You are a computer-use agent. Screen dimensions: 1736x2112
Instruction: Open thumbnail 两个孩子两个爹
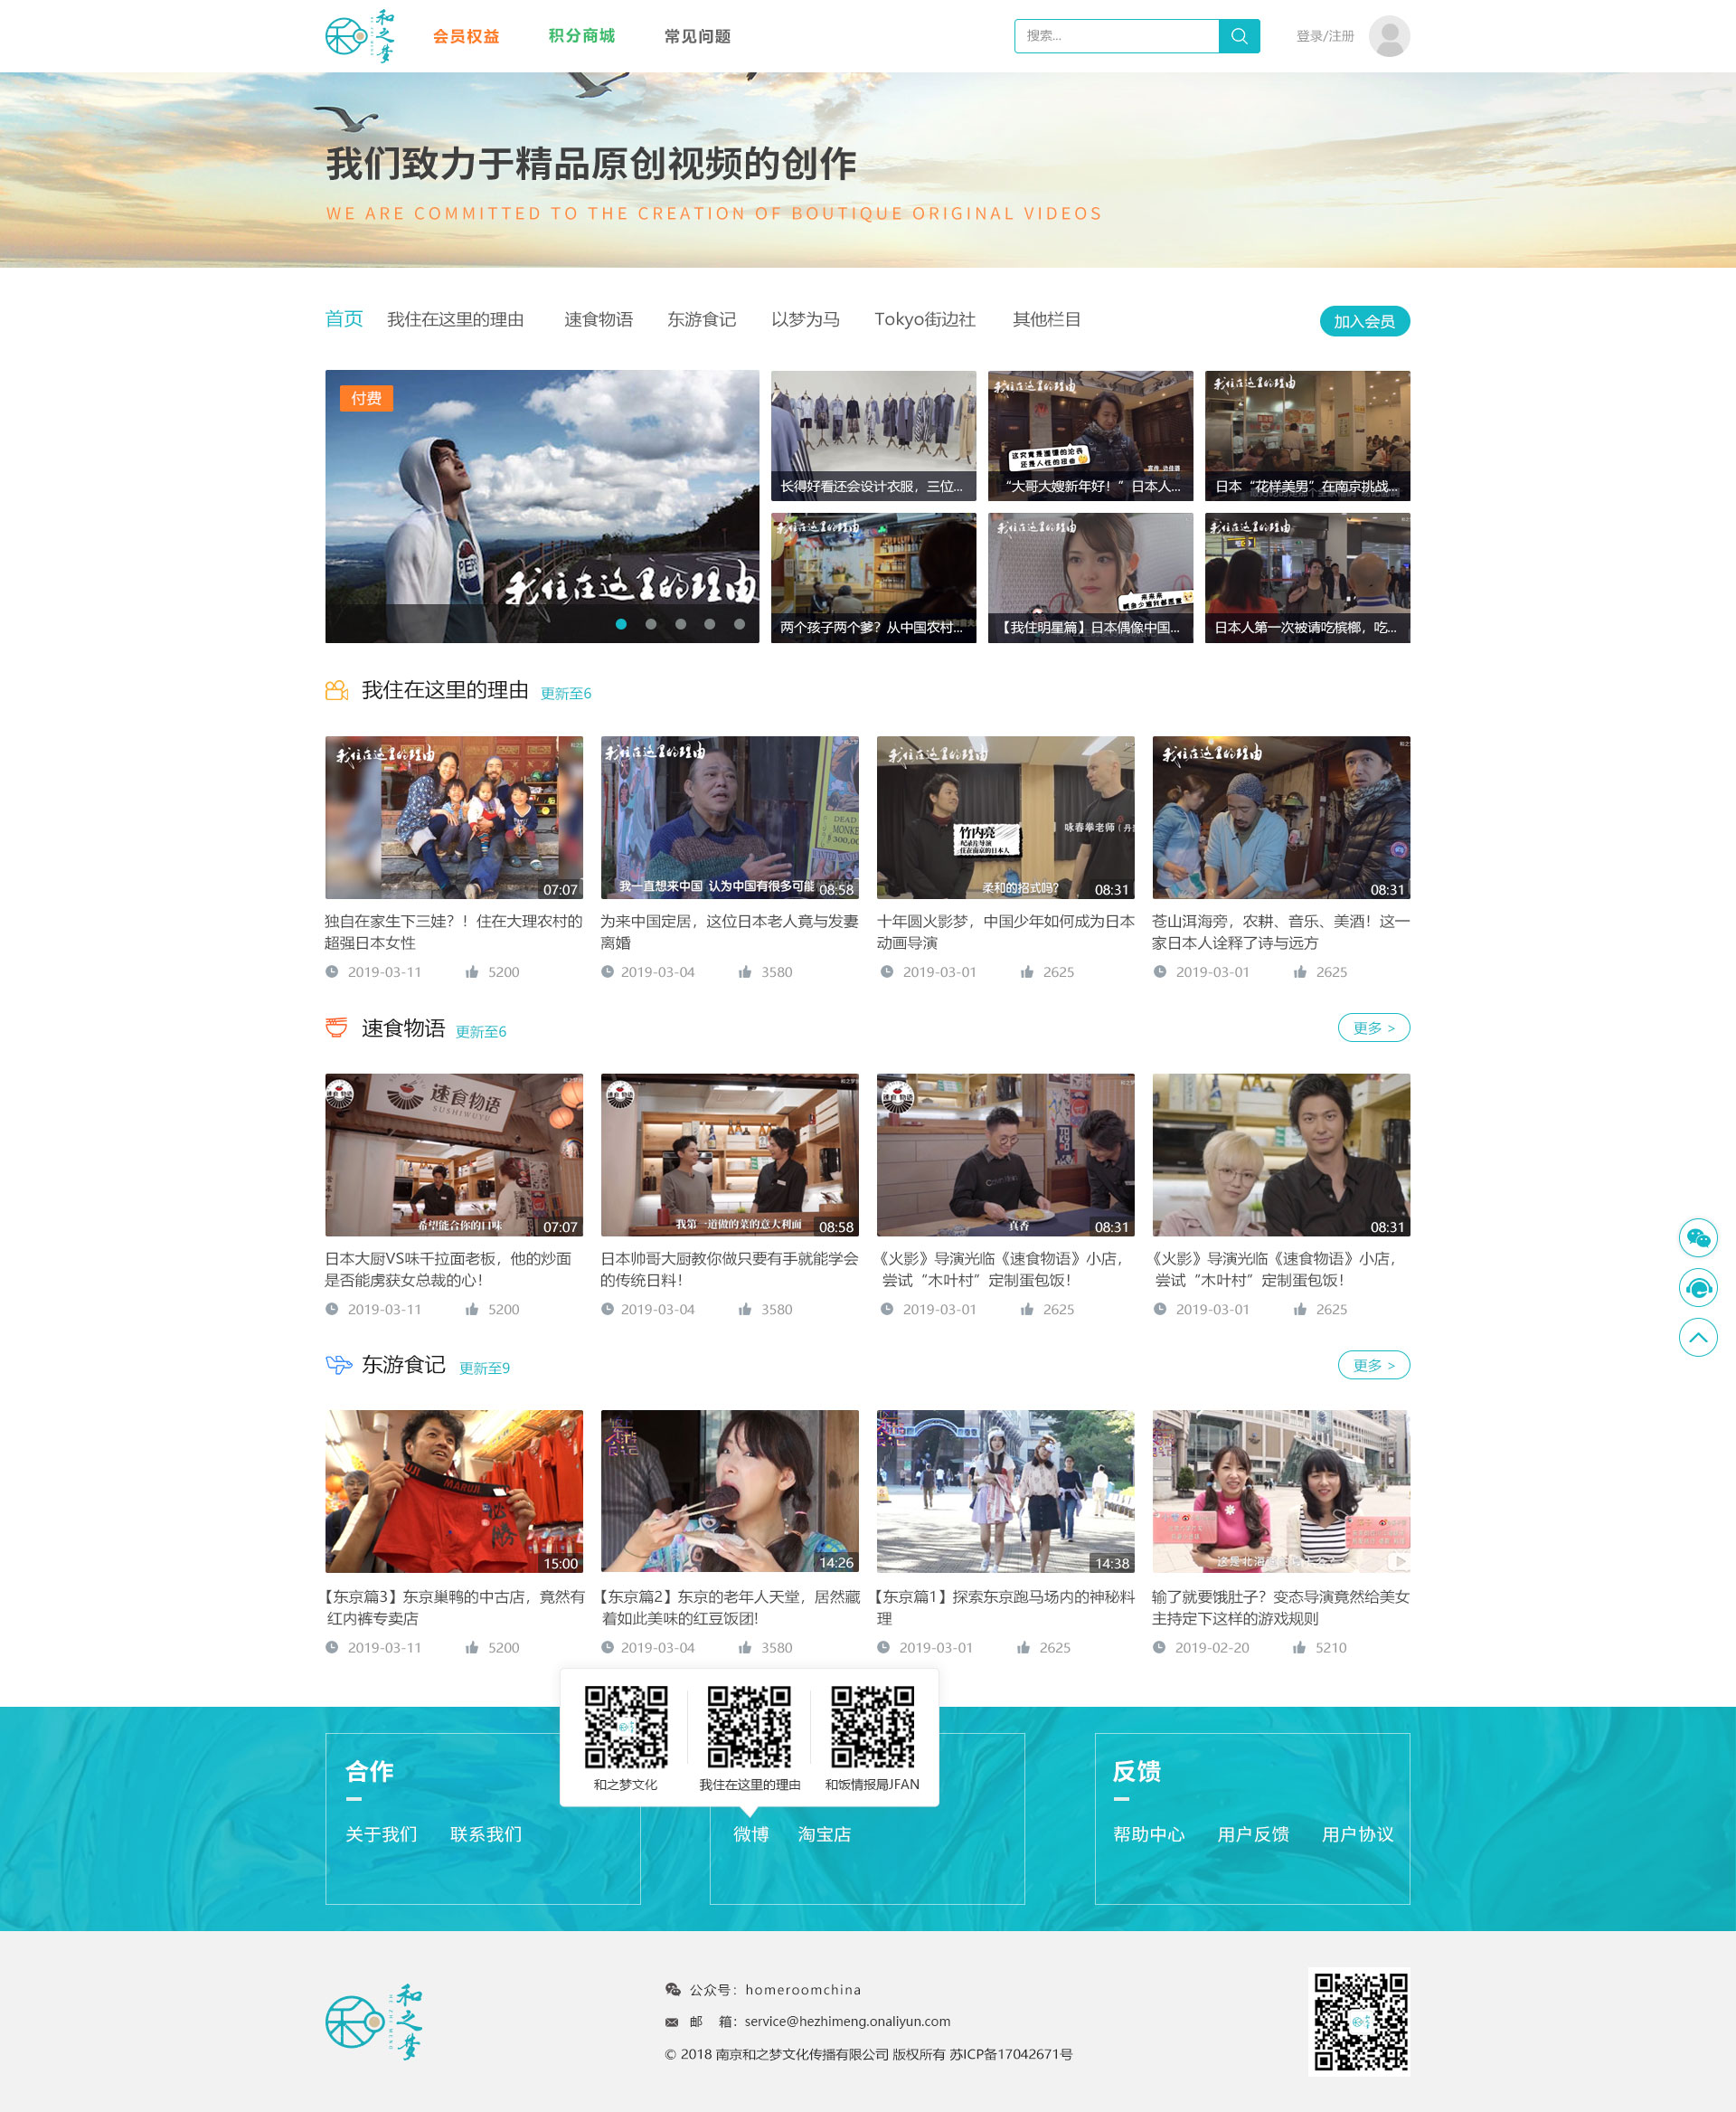pyautogui.click(x=873, y=577)
